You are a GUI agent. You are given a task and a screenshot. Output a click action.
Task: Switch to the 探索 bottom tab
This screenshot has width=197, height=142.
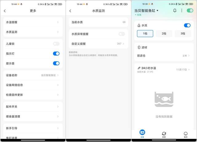click(164, 135)
